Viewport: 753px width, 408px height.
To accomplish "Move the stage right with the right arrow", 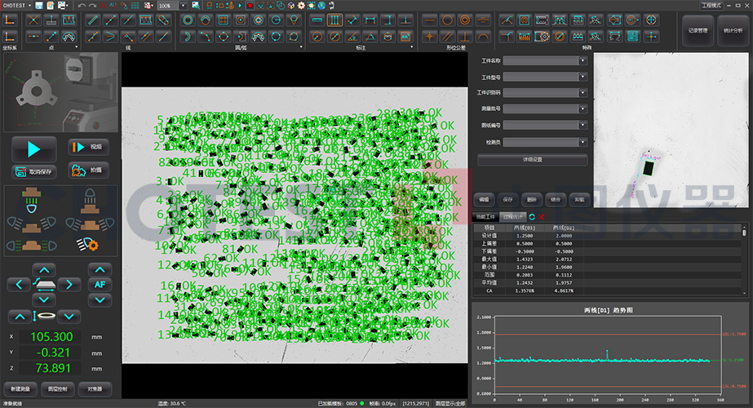I will [x=70, y=284].
